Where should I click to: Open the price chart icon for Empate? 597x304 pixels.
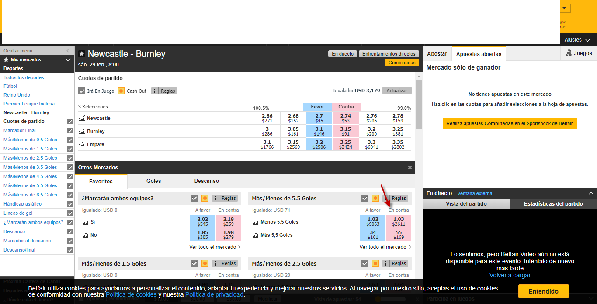coord(82,144)
